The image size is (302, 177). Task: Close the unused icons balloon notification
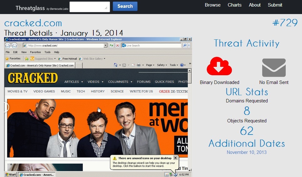coord(175,158)
